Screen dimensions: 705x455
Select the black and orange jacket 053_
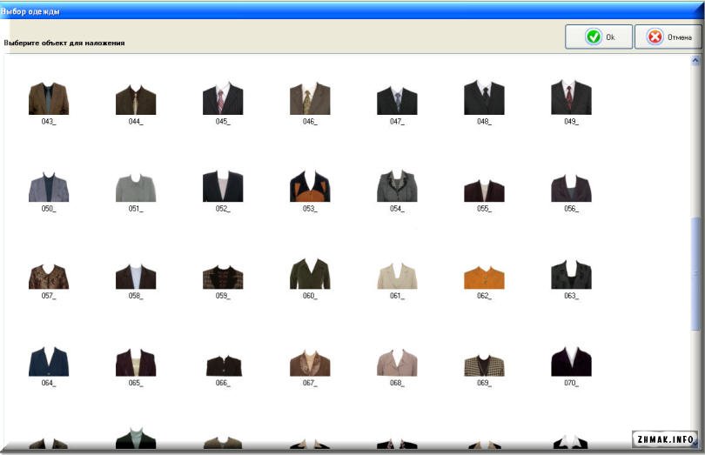point(310,185)
